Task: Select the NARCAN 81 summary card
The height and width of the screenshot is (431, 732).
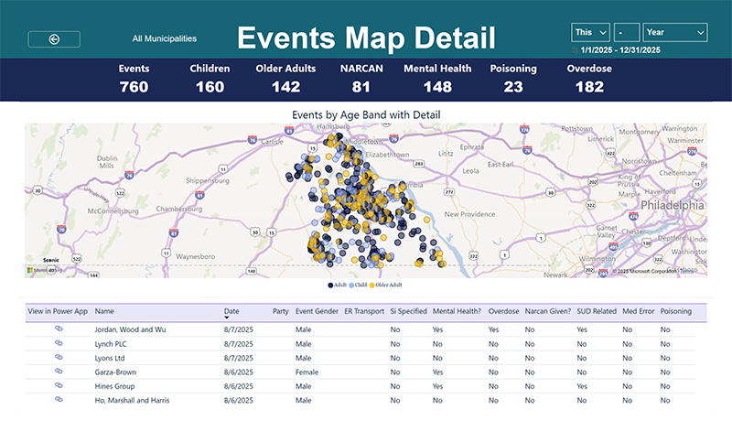Action: (x=361, y=80)
